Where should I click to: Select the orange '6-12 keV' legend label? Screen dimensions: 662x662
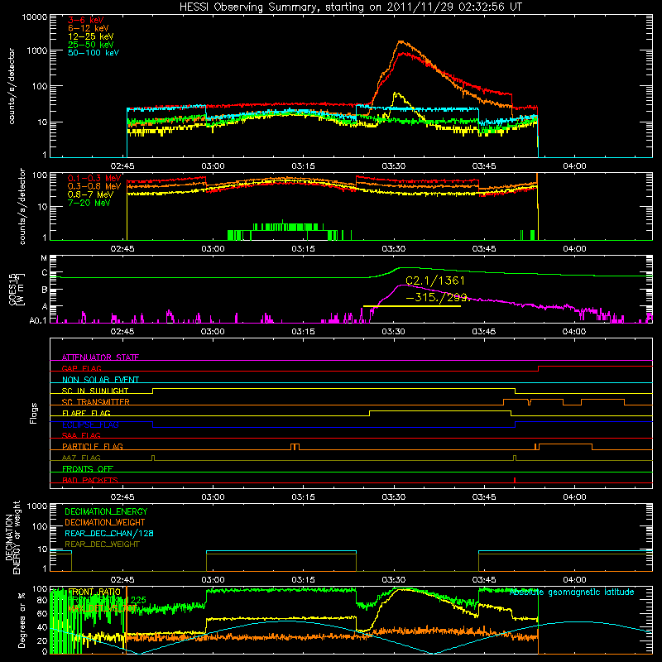click(x=89, y=28)
